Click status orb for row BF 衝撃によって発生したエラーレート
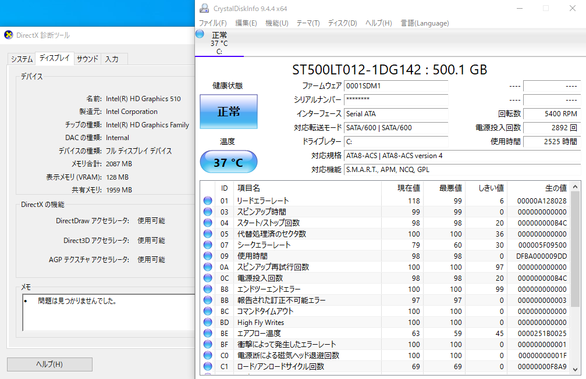The height and width of the screenshot is (379, 586). pyautogui.click(x=208, y=344)
